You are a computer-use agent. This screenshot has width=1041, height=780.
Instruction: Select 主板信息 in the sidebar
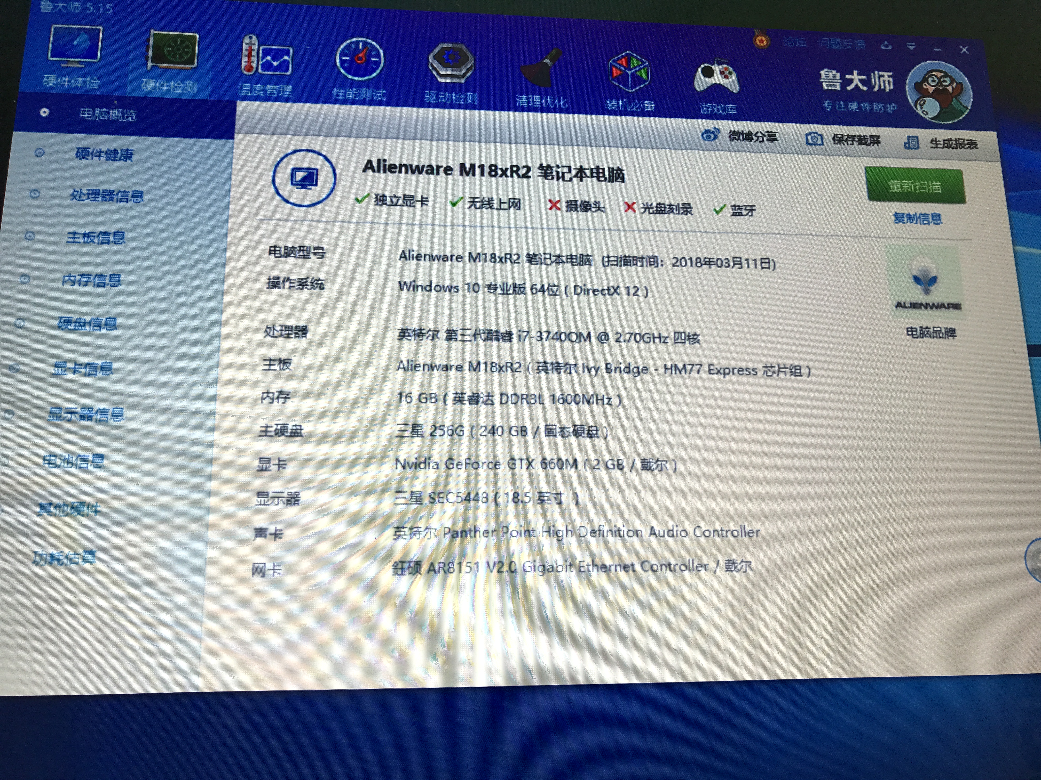[96, 238]
